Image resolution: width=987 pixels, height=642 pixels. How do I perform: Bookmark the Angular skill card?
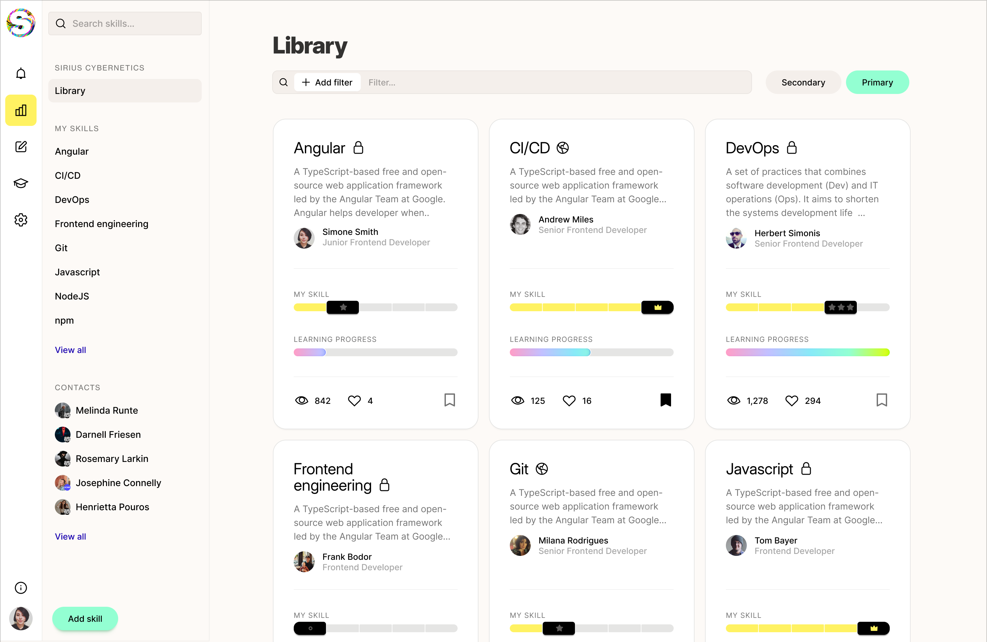pos(449,400)
